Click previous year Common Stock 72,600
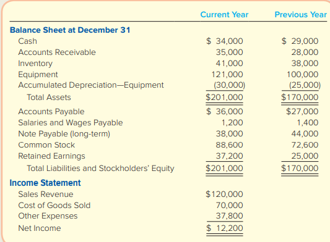This screenshot has height=242, width=330. 305,145
